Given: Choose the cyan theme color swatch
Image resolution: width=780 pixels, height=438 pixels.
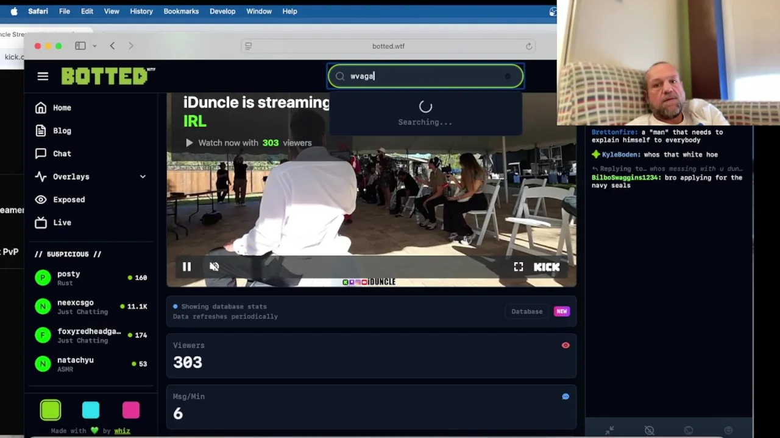Looking at the screenshot, I should 91,410.
